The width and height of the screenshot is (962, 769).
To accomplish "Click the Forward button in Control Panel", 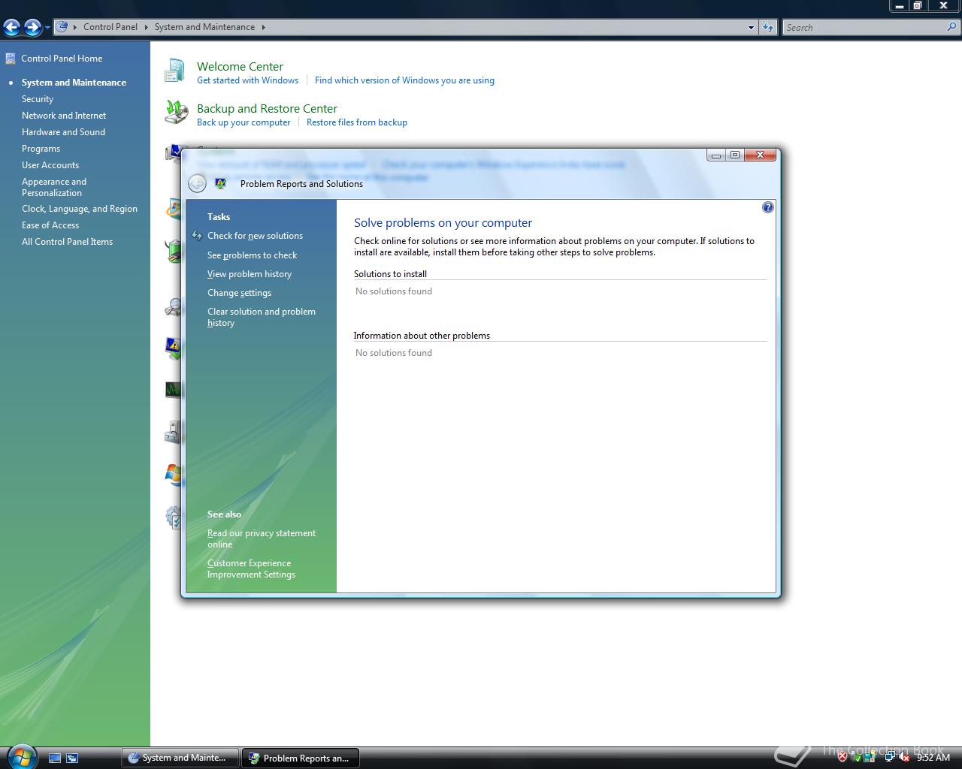I will (32, 28).
